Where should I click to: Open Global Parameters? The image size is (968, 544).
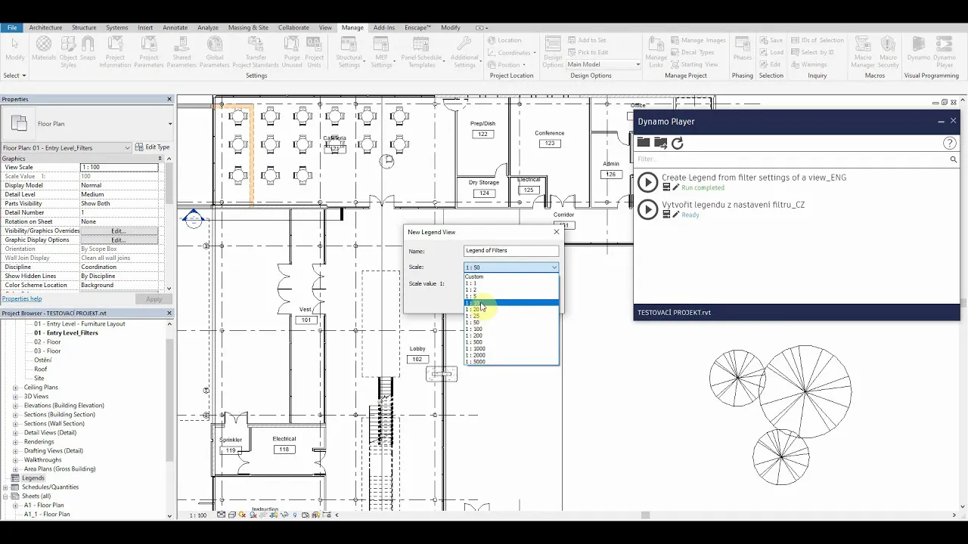click(215, 51)
